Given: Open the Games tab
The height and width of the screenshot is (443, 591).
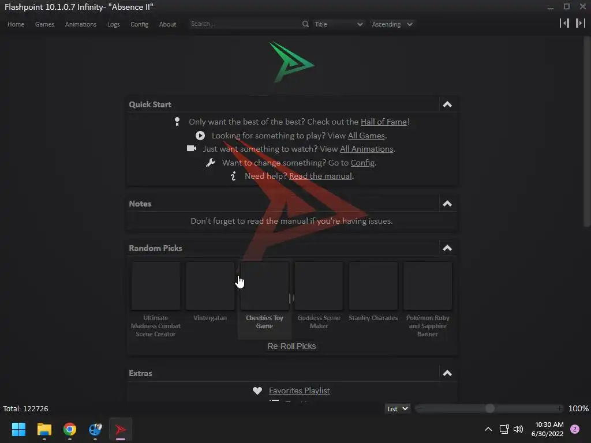Looking at the screenshot, I should tap(44, 24).
